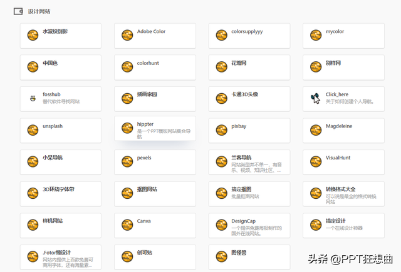Click the 兰客导航 description text
401x272 pixels.
pyautogui.click(x=257, y=168)
